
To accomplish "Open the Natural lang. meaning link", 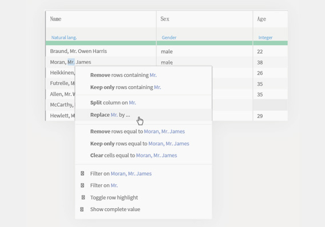I will tap(64, 38).
